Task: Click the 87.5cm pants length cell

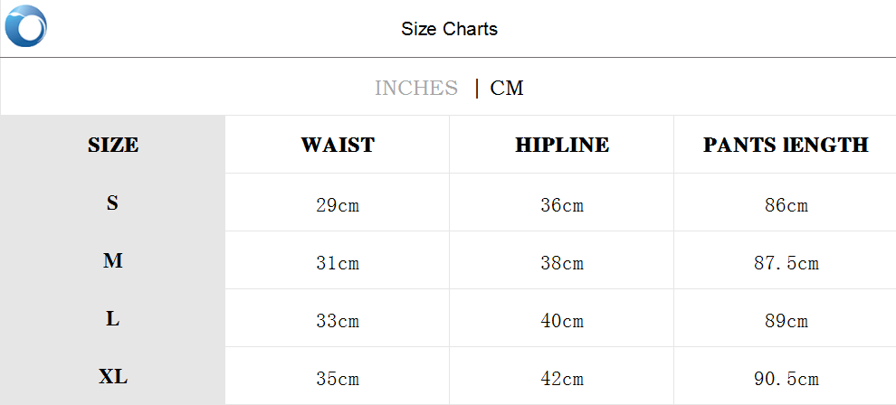Action: click(x=786, y=263)
